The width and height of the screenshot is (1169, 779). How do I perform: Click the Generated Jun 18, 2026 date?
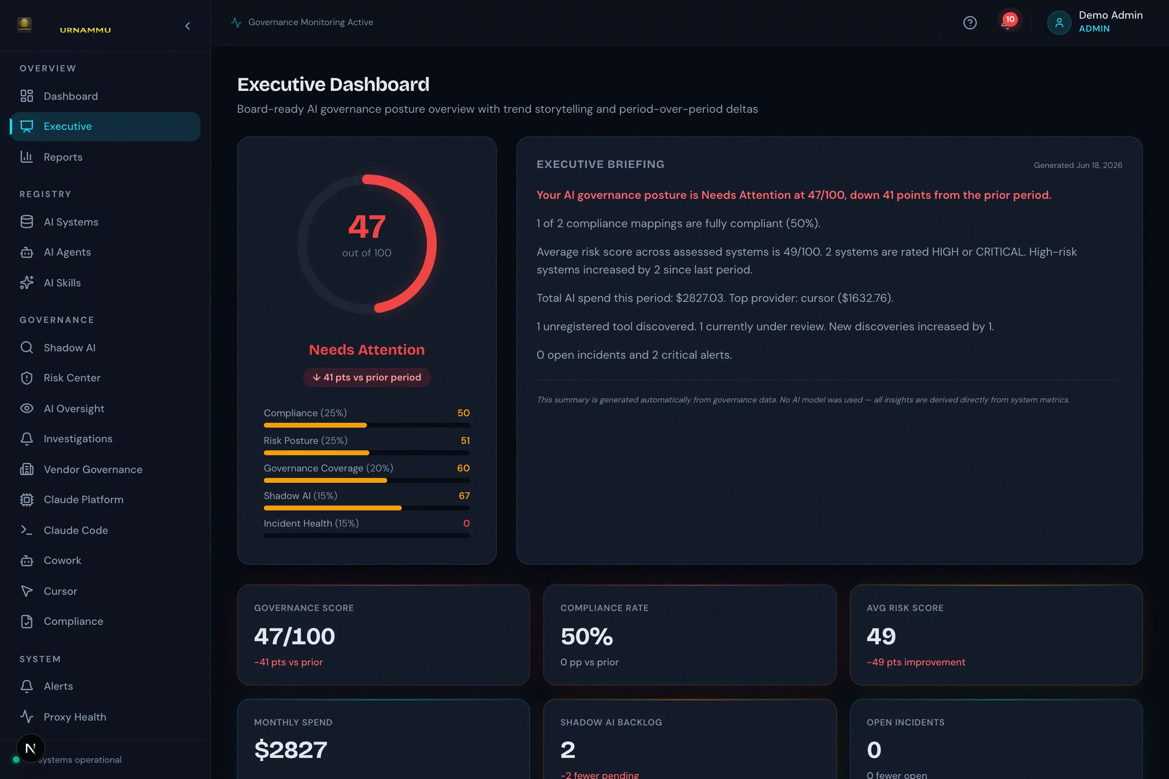[x=1078, y=165]
